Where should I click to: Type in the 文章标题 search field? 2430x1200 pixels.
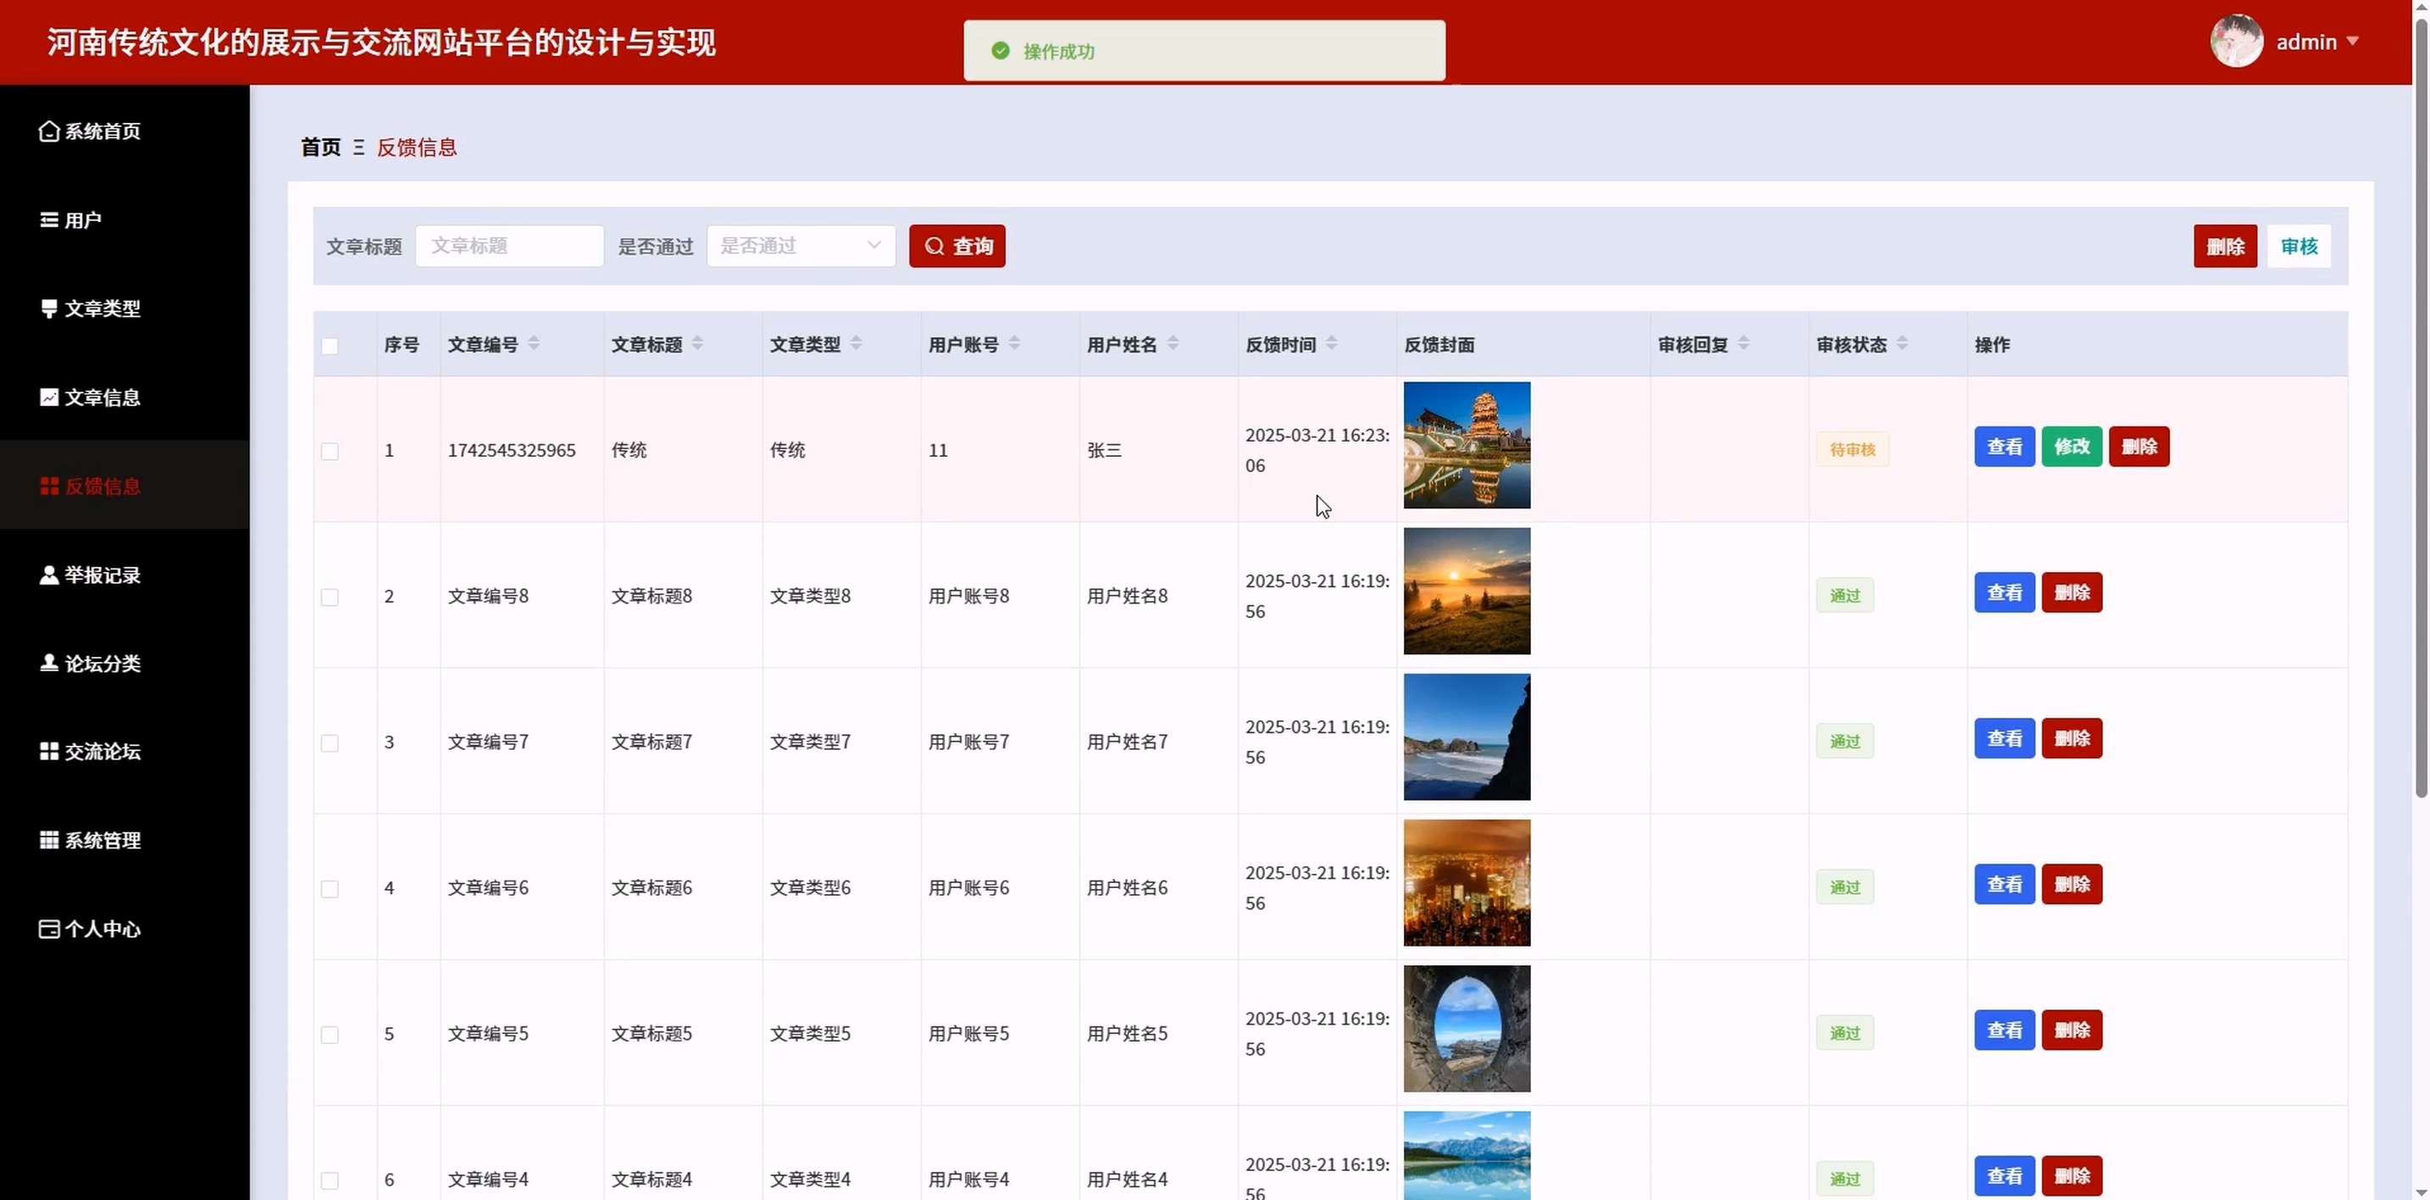coord(508,247)
